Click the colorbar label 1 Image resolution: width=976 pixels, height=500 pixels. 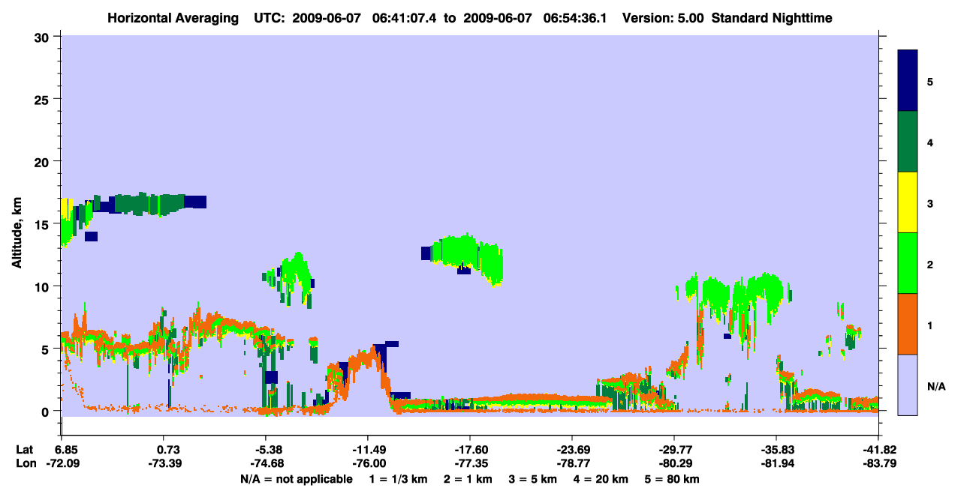(930, 325)
